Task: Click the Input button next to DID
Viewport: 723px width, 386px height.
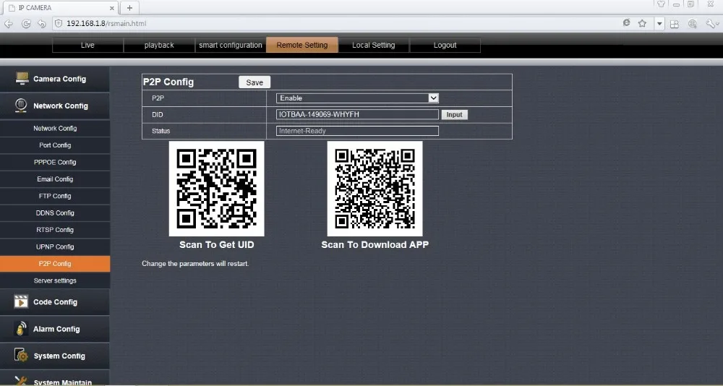Action: (x=454, y=114)
